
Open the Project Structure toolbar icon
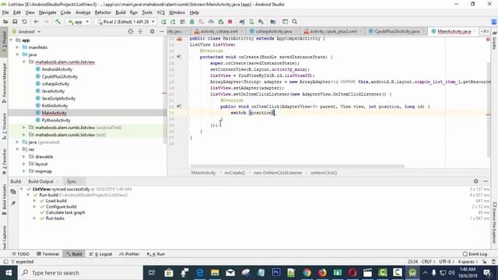coord(273,22)
